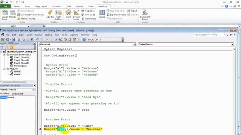Viewport: 241px width, 135px height.
Task: Click the Design Mode icon in VBA toolbar
Action: coord(60,39)
